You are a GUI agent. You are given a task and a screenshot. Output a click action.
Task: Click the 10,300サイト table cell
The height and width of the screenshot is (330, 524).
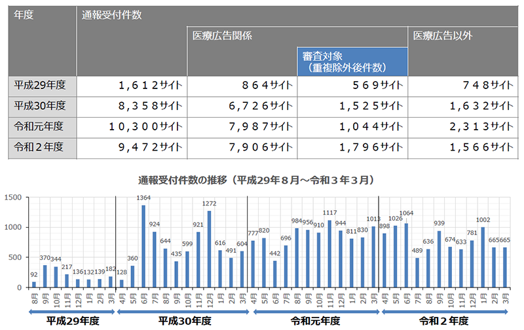tap(132, 125)
